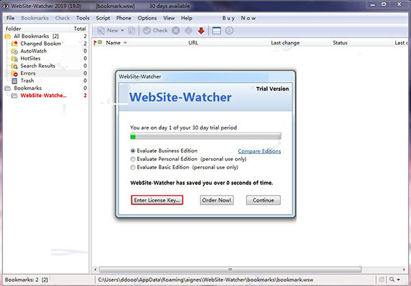Click the bookmark.wsw path in status bar
The height and width of the screenshot is (286, 411).
pos(206,280)
